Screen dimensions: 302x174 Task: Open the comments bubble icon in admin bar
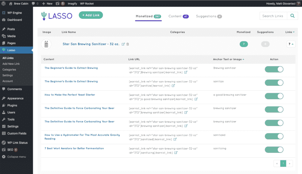pos(33,3)
